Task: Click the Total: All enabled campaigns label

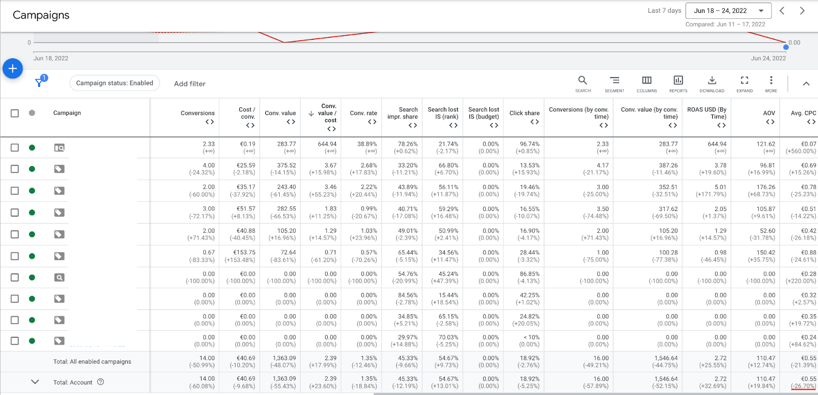Action: point(92,361)
